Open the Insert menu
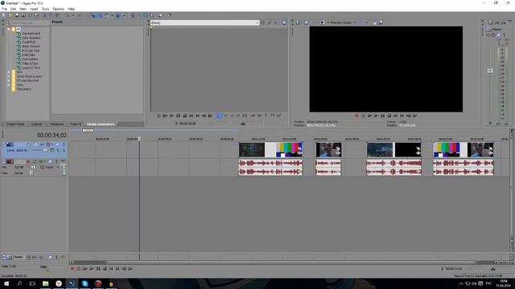 34,9
